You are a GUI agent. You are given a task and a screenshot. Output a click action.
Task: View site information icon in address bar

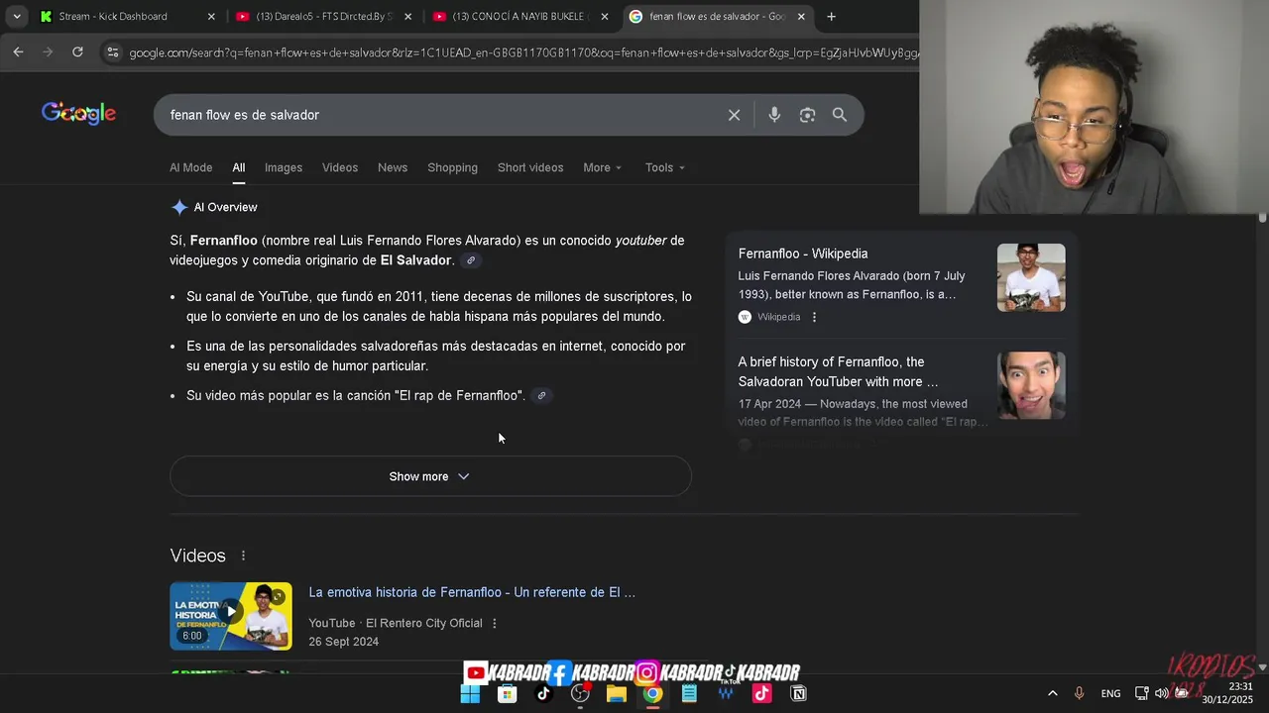point(112,52)
